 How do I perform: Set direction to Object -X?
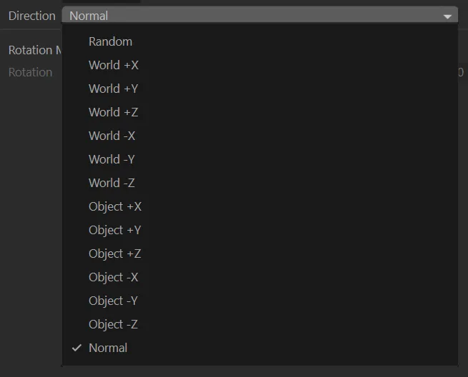(114, 277)
